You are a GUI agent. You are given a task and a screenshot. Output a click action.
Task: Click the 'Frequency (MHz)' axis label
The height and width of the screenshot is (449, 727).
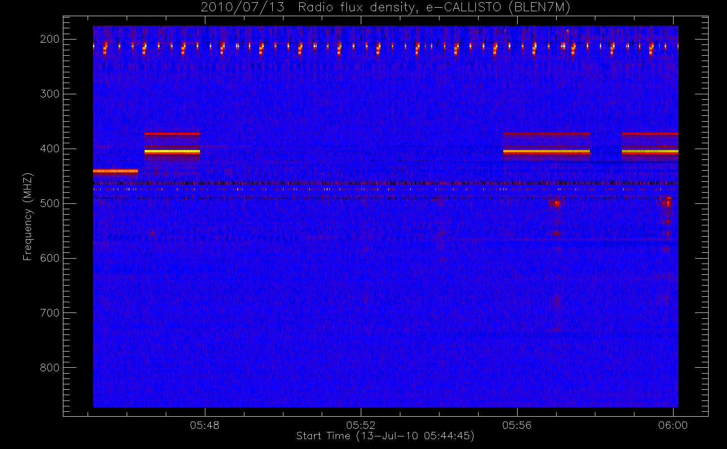(x=28, y=217)
